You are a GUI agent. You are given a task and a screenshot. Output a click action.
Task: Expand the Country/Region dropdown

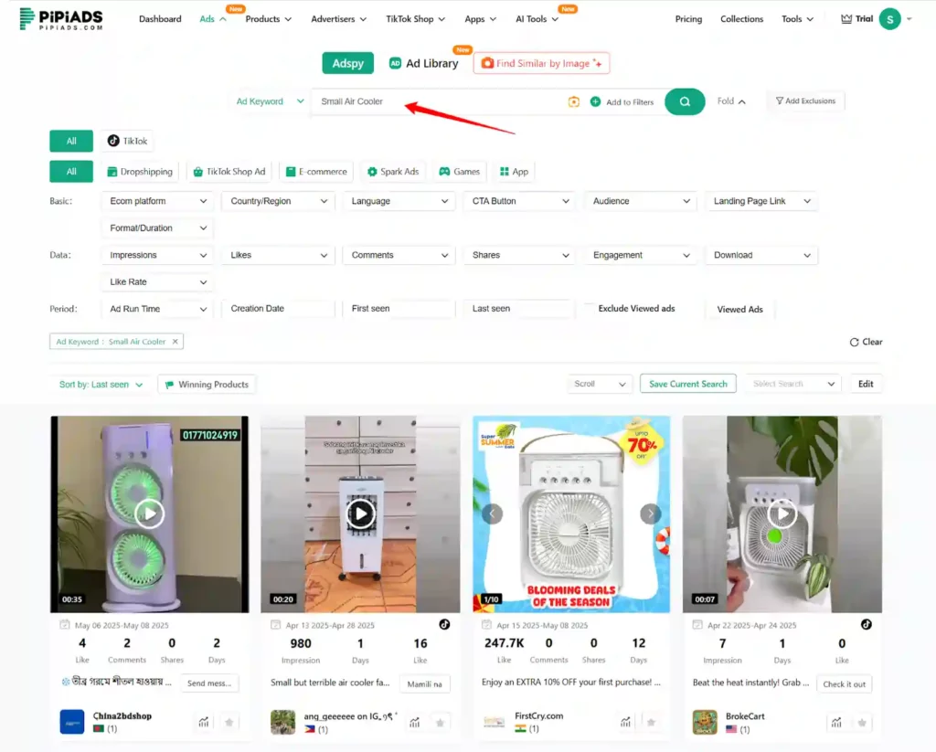click(277, 201)
